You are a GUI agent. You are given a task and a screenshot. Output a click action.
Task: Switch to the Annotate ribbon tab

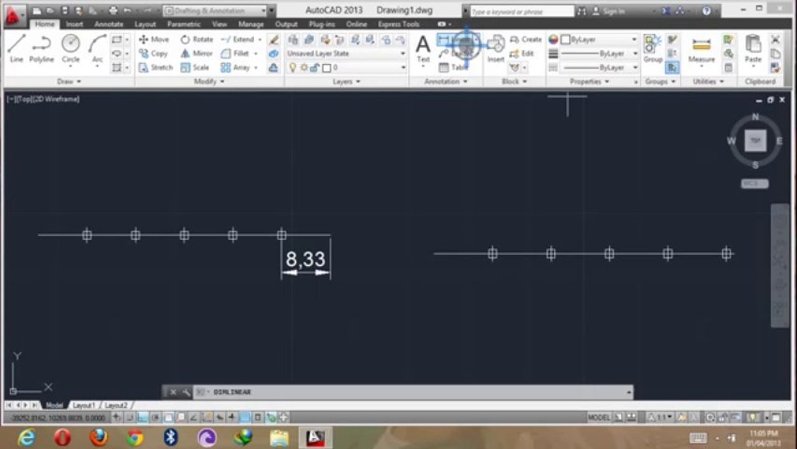tap(108, 24)
